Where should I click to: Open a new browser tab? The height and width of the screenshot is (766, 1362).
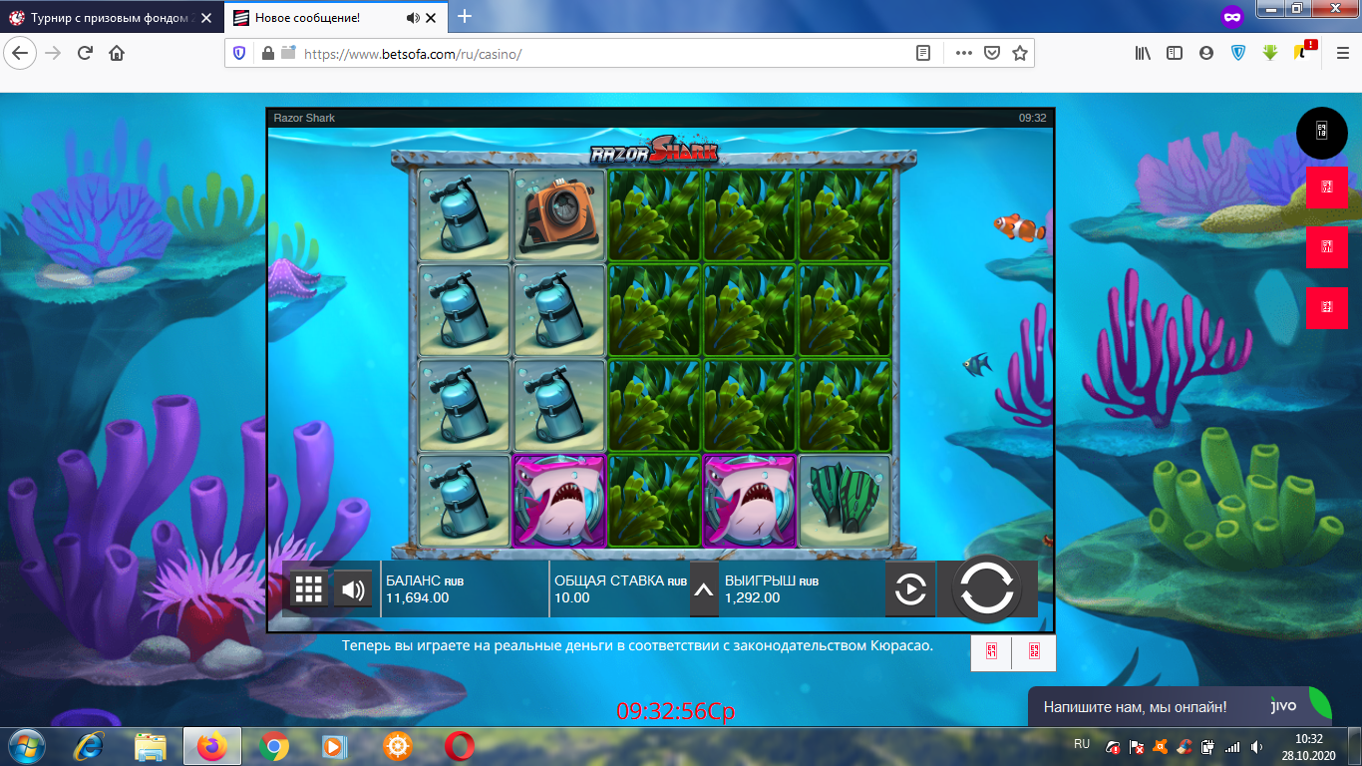[x=465, y=17]
